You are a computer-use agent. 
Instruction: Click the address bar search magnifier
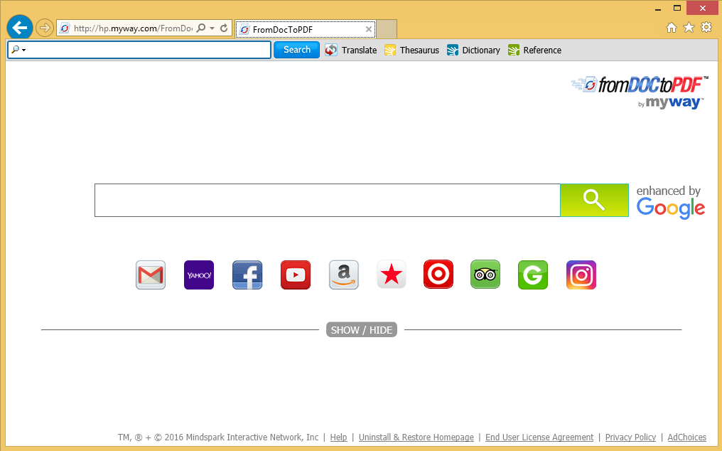coord(201,28)
